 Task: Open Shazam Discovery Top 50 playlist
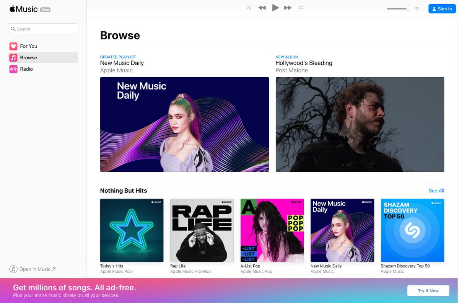click(412, 230)
